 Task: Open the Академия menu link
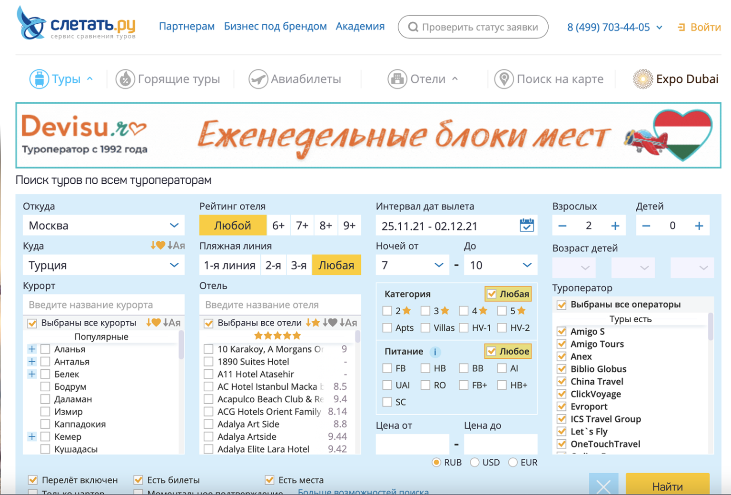point(360,26)
